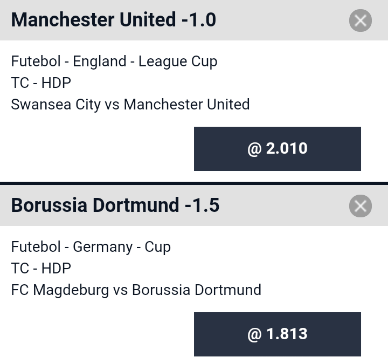The image size is (388, 364).
Task: Open Futebol - Germany - Cup line
Action: pyautogui.click(x=91, y=247)
